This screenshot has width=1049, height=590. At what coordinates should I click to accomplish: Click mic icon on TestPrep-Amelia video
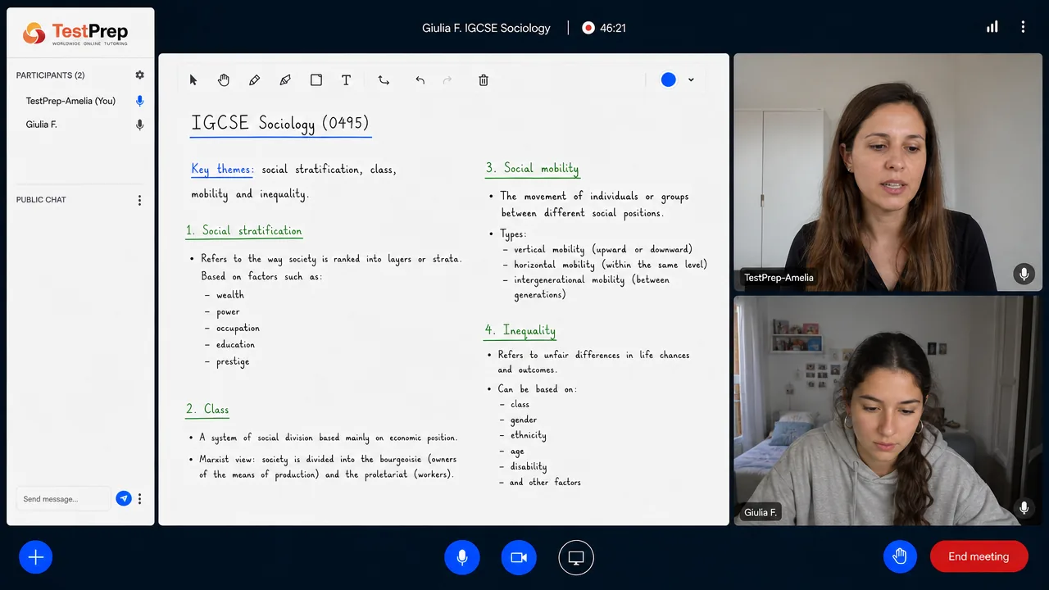[x=1024, y=274]
